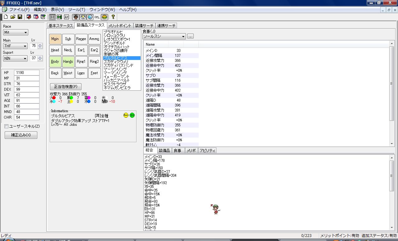Image resolution: width=398 pixels, height=241 pixels.
Task: Open the 食事 food dropdown ソールスシ
Action: [164, 36]
